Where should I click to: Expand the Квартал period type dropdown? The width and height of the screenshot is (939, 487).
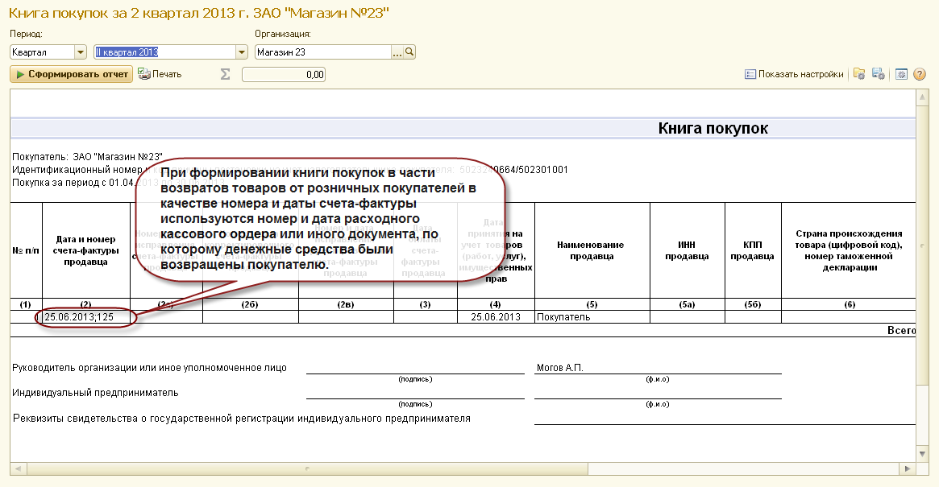81,52
